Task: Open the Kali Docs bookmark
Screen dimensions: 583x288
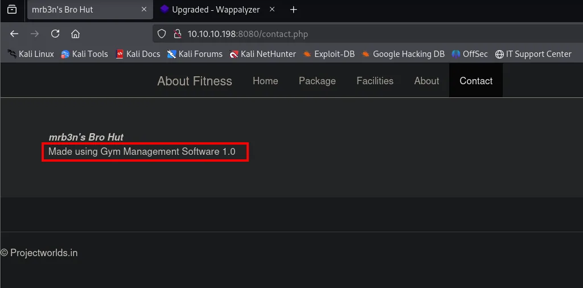Action: coord(138,54)
